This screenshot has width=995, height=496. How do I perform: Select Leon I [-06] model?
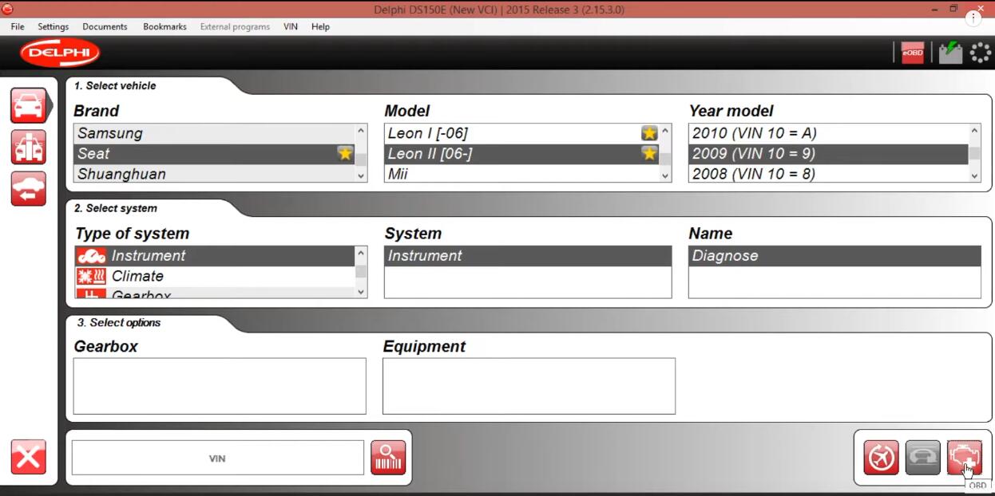(522, 133)
